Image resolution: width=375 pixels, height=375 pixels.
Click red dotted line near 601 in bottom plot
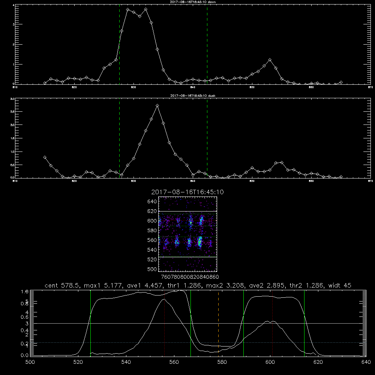[272, 323]
